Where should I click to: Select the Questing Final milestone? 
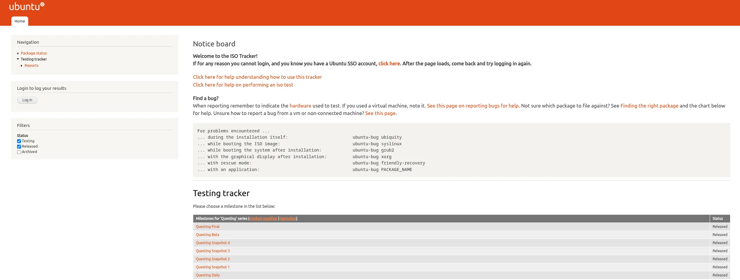(208, 227)
